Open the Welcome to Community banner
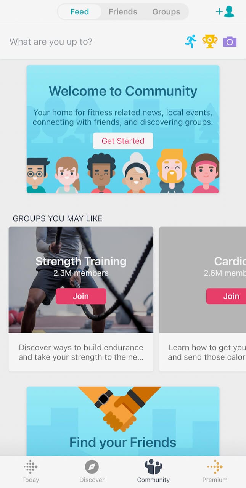The height and width of the screenshot is (488, 246). [123, 129]
